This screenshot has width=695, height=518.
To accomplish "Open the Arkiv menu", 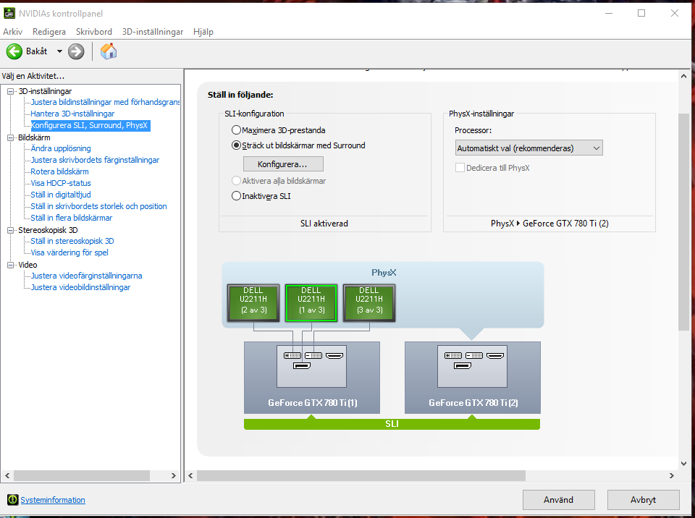I will pyautogui.click(x=12, y=32).
